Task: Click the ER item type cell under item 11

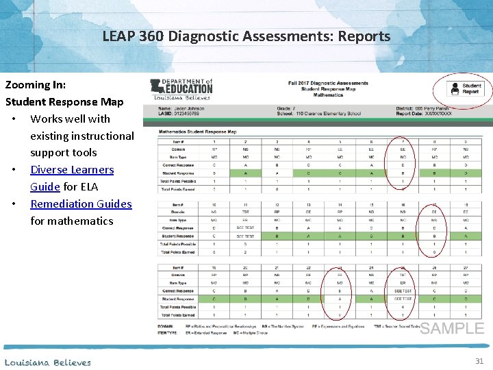Action: (245, 220)
